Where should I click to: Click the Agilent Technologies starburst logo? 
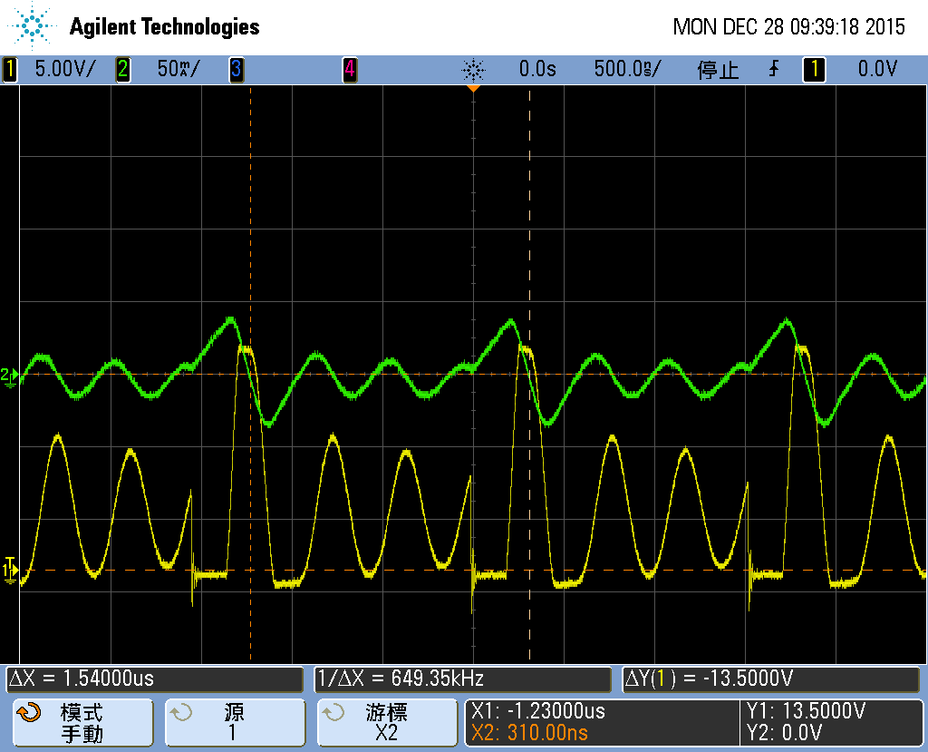pos(32,25)
